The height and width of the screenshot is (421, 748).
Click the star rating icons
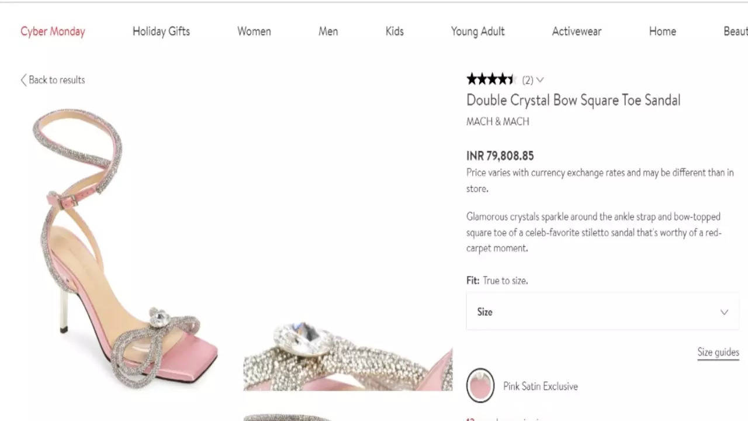pos(490,80)
